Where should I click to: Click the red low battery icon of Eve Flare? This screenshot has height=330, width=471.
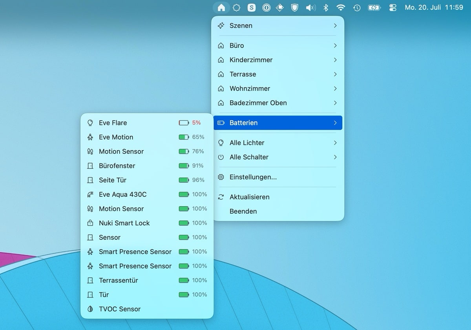(x=184, y=123)
